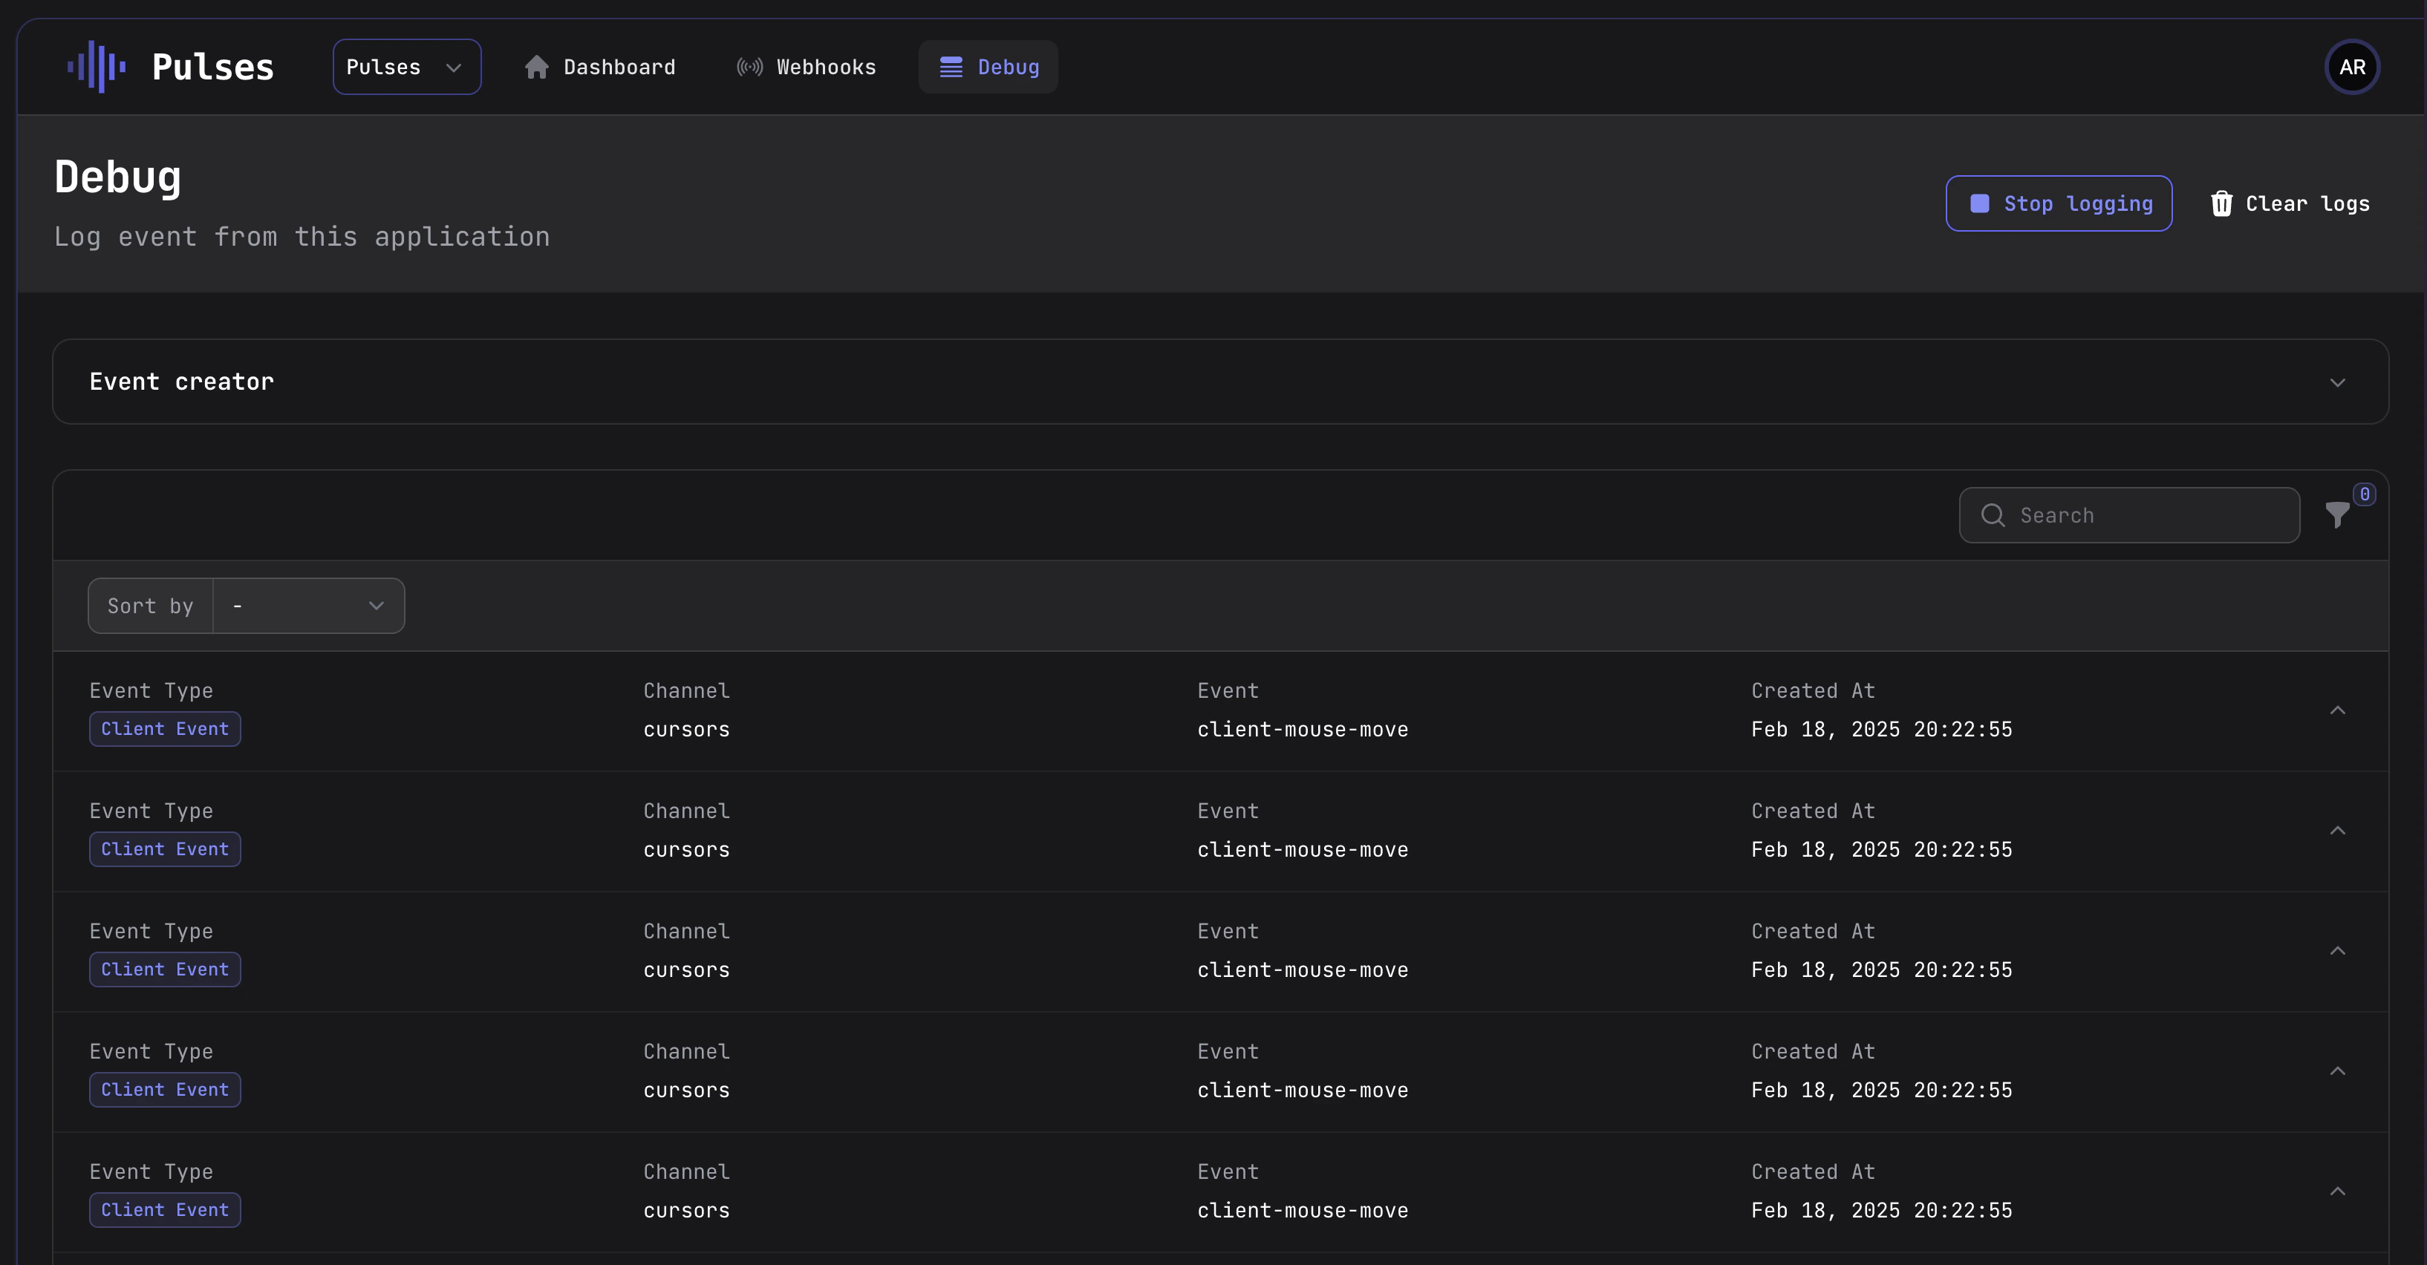Click the Client Event badge in third row
The height and width of the screenshot is (1265, 2427).
coord(165,970)
